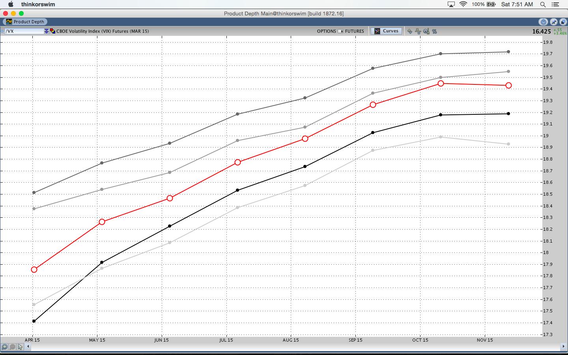
Task: Click the 19.8 price axis label
Action: coord(548,42)
